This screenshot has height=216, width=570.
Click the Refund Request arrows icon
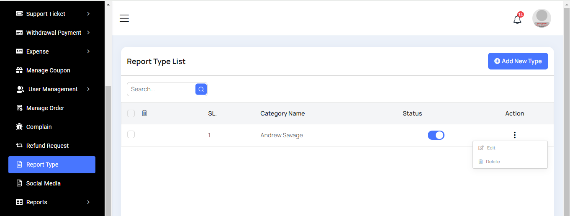pyautogui.click(x=19, y=146)
